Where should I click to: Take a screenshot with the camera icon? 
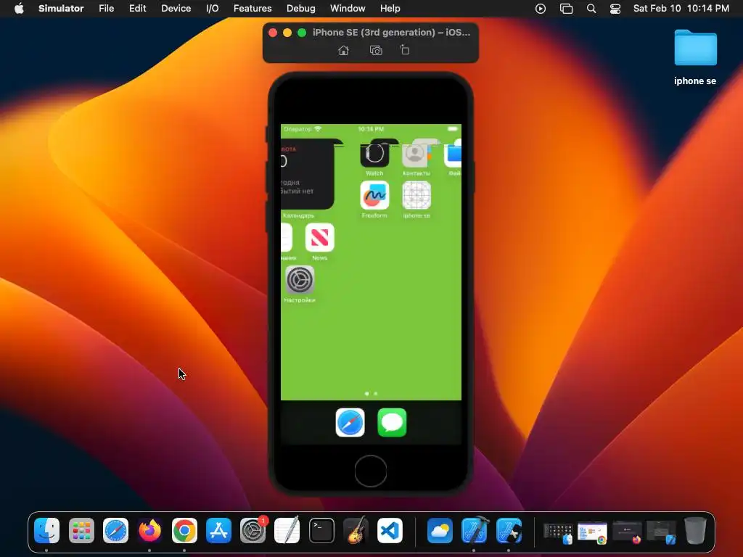pos(376,50)
